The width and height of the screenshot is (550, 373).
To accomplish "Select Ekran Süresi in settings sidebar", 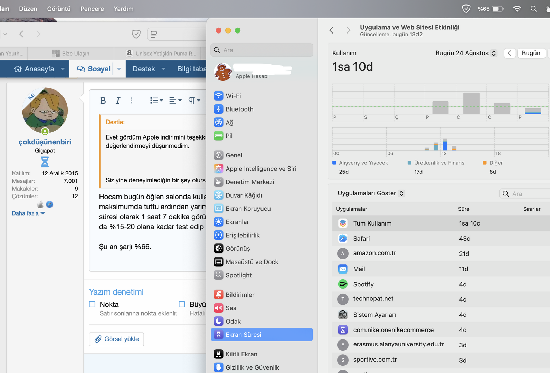I will (x=262, y=335).
